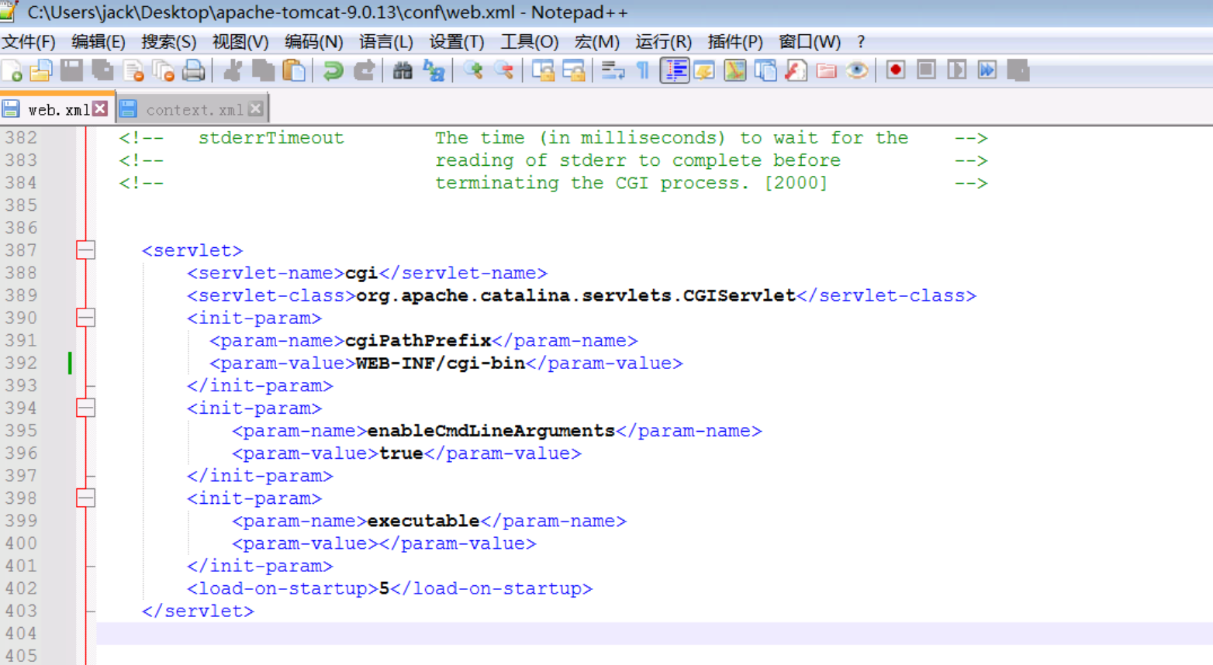This screenshot has width=1213, height=665.
Task: Click the Replace toolbar icon
Action: pos(434,71)
